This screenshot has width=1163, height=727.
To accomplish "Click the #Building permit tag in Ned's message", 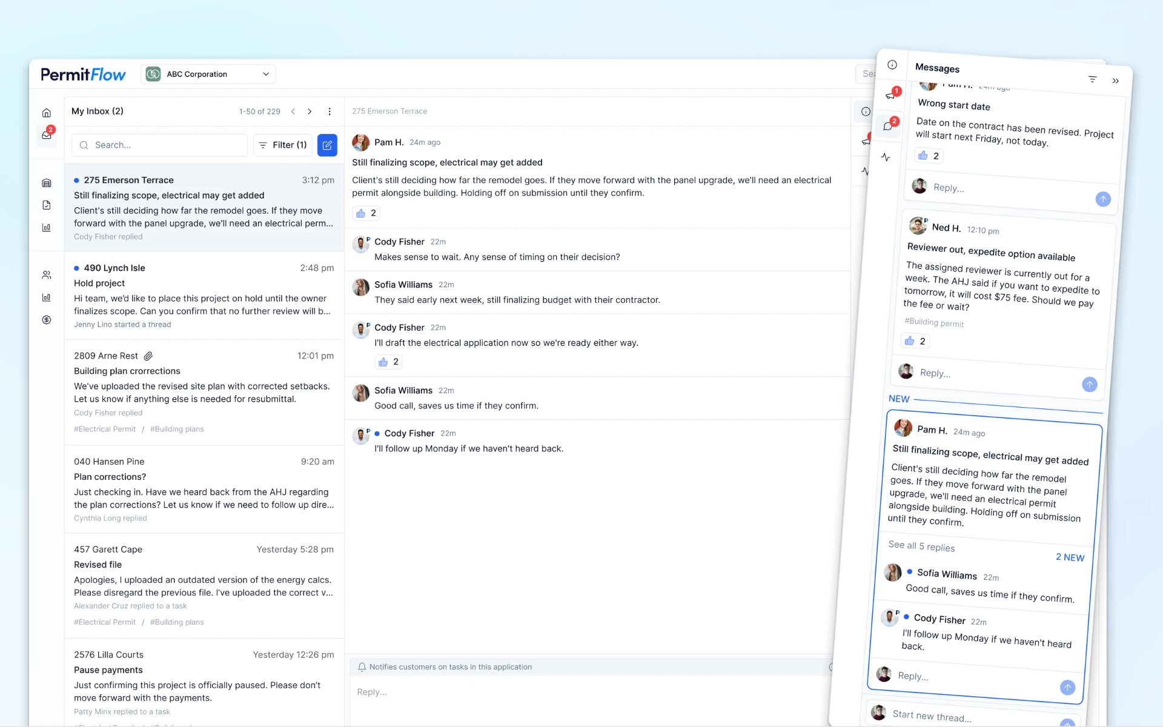I will [x=934, y=322].
